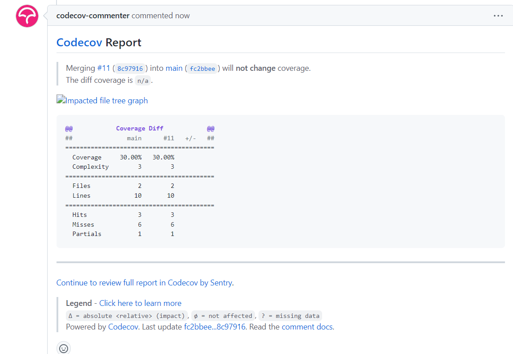This screenshot has width=513, height=354.
Task: Open the comment options three-dot menu
Action: coord(498,16)
